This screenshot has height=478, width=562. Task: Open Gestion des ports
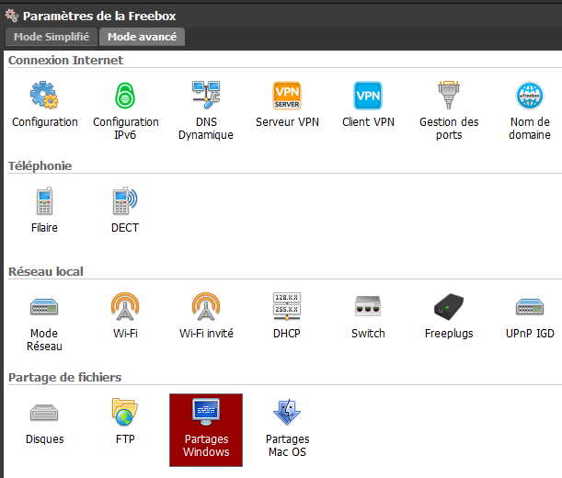[449, 97]
